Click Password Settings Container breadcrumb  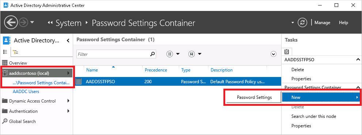[x=143, y=23]
